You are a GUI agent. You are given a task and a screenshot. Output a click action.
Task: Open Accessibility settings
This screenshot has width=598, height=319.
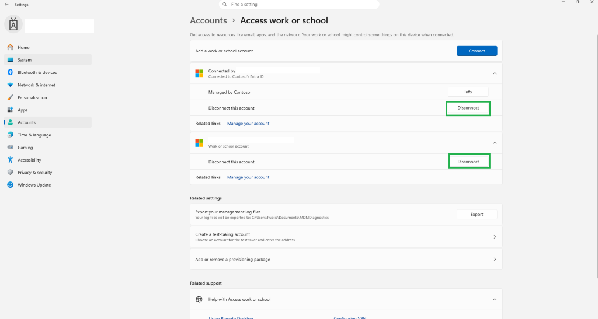(48, 160)
